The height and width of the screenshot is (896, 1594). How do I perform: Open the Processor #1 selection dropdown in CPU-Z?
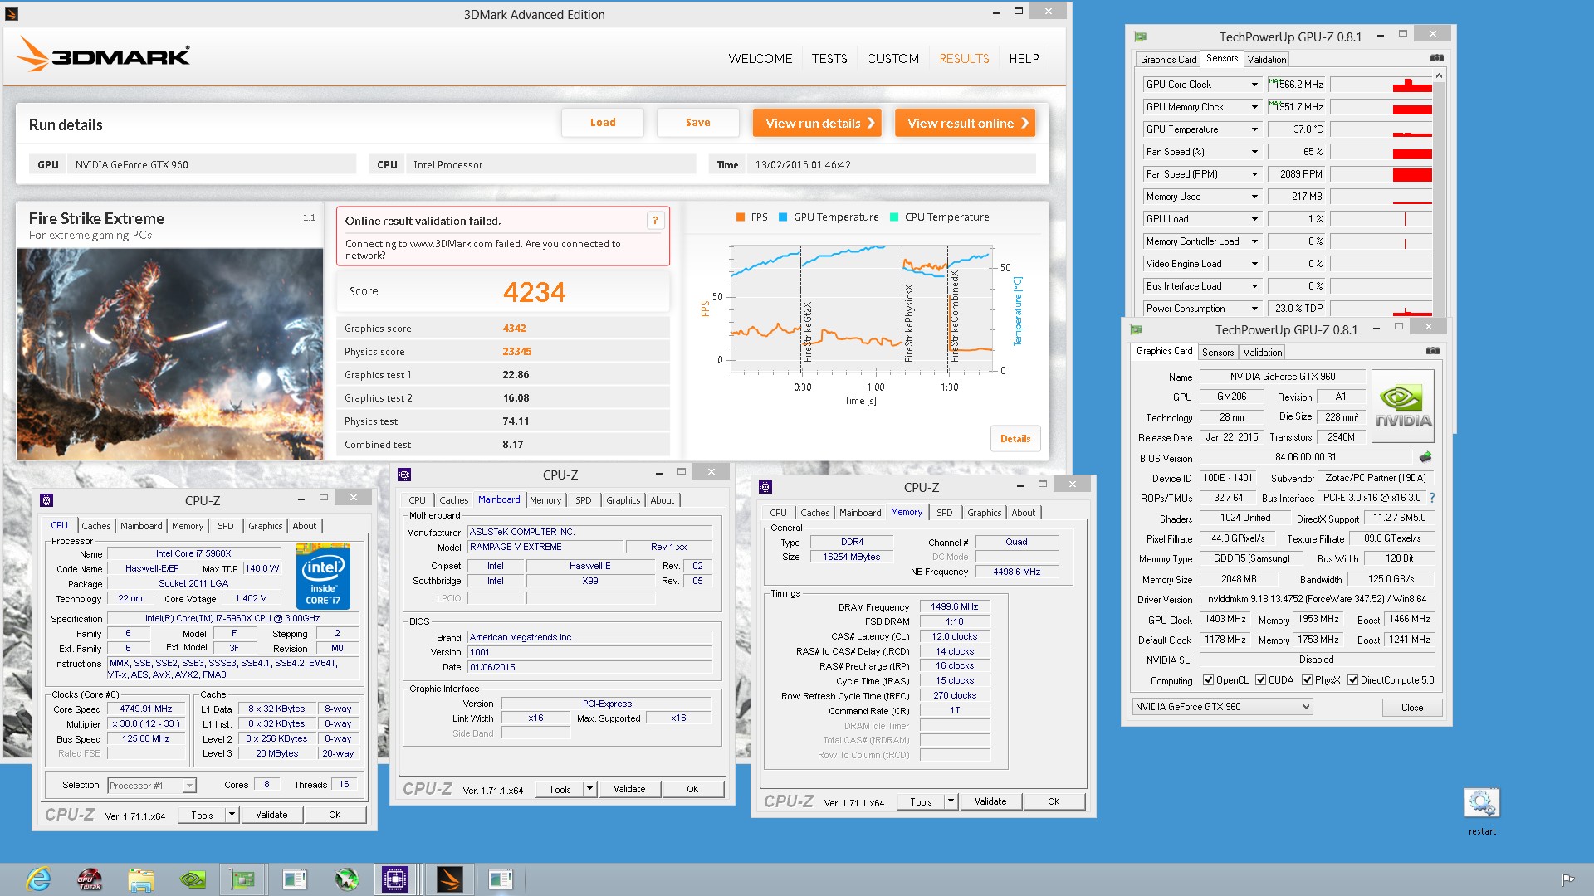point(151,785)
